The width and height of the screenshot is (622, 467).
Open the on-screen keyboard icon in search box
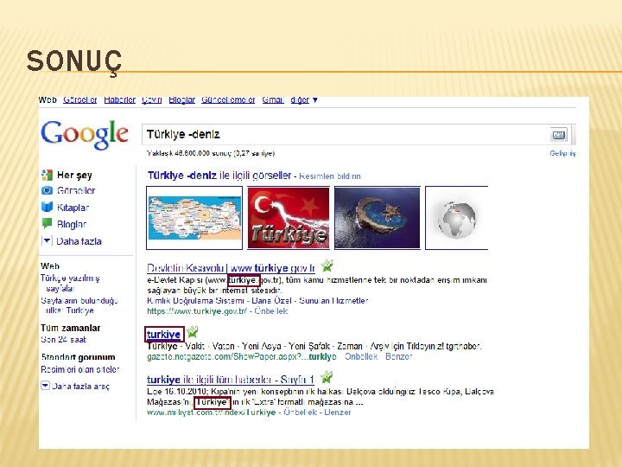click(x=559, y=135)
